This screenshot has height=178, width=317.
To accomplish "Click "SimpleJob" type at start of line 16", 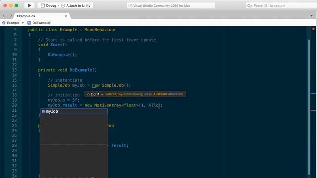I will pos(58,85).
